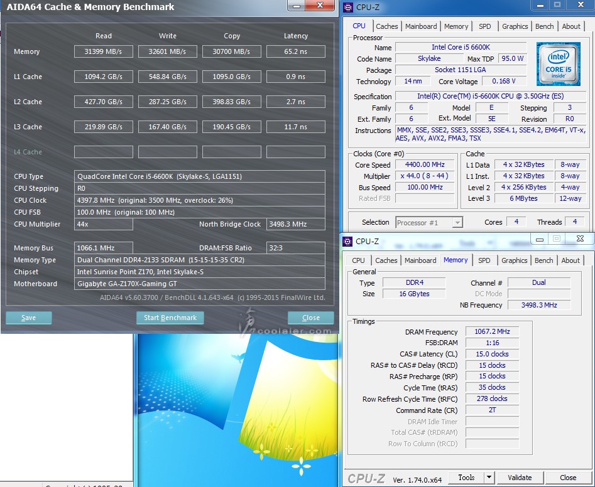This screenshot has height=487, width=595.
Task: Click the CPU Clock field showing 4397.8 MHz
Action: [200, 200]
